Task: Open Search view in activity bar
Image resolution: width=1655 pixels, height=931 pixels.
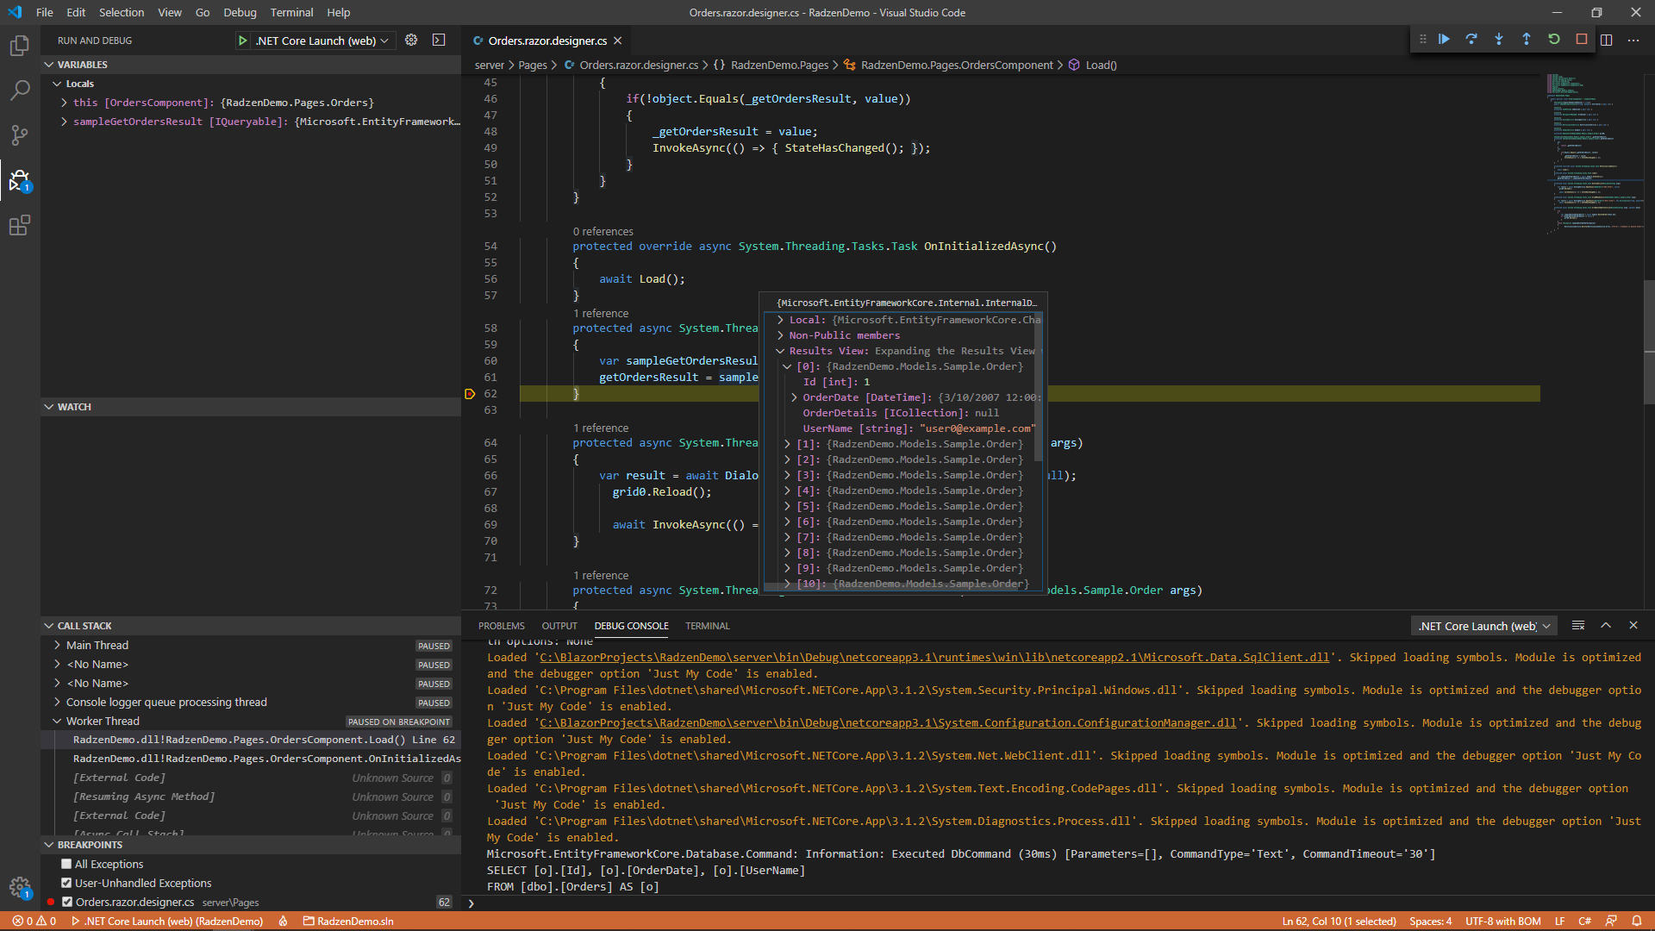Action: (19, 91)
